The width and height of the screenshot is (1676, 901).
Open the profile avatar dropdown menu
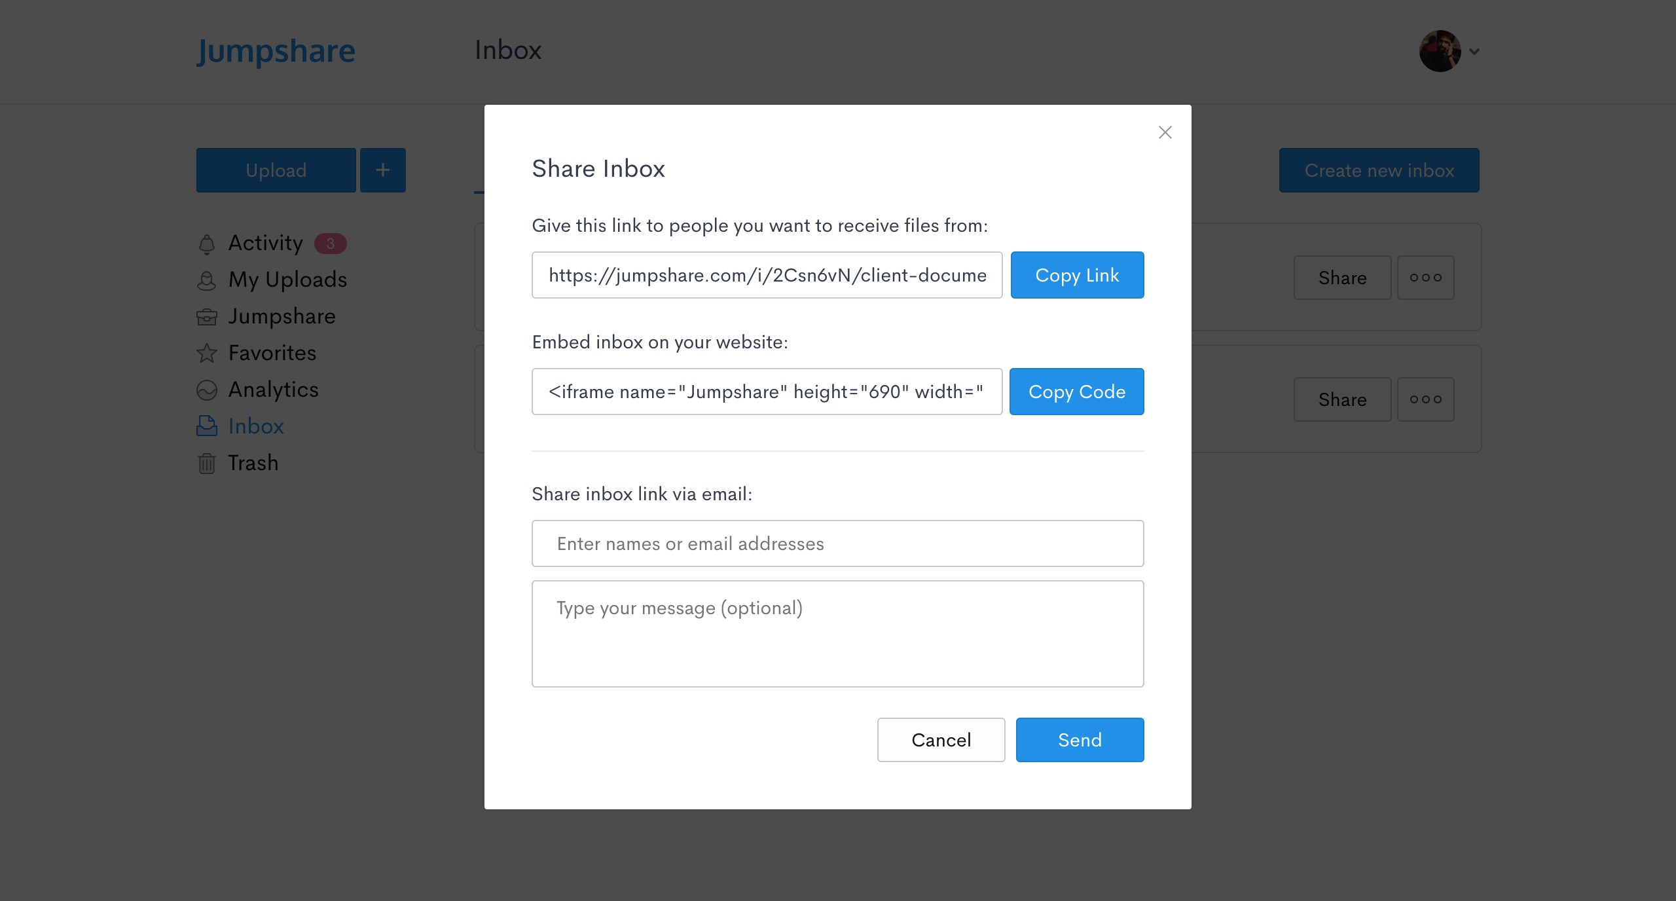click(1449, 51)
